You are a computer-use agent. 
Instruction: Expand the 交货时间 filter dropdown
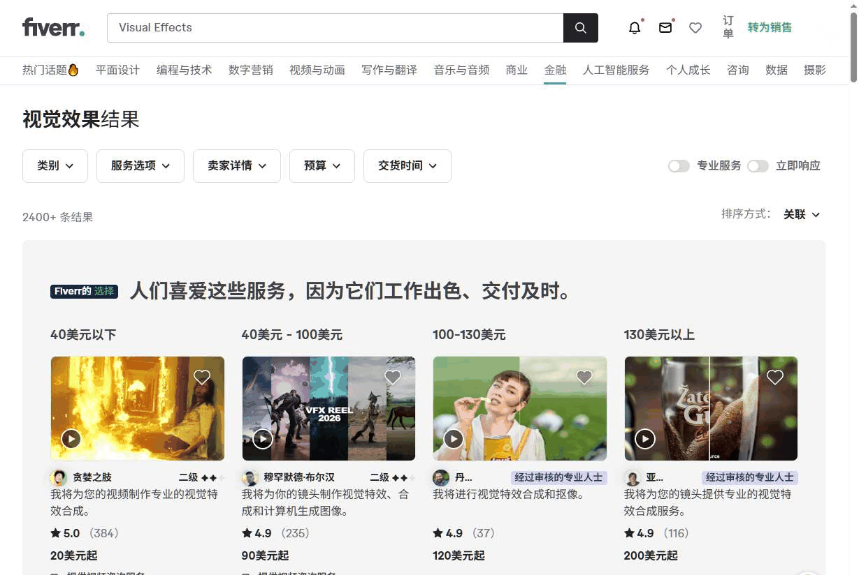407,166
